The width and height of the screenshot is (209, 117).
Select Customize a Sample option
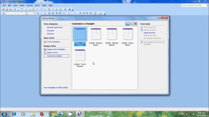(x=56, y=56)
